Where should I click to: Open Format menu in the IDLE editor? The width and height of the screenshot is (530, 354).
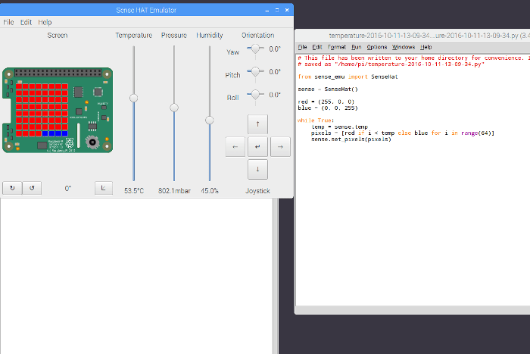click(x=337, y=47)
